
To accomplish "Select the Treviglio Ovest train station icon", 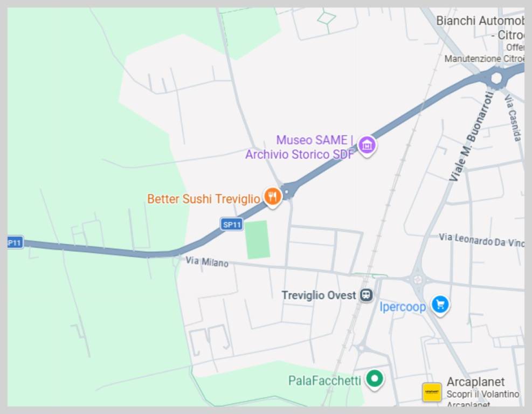I will 366,295.
